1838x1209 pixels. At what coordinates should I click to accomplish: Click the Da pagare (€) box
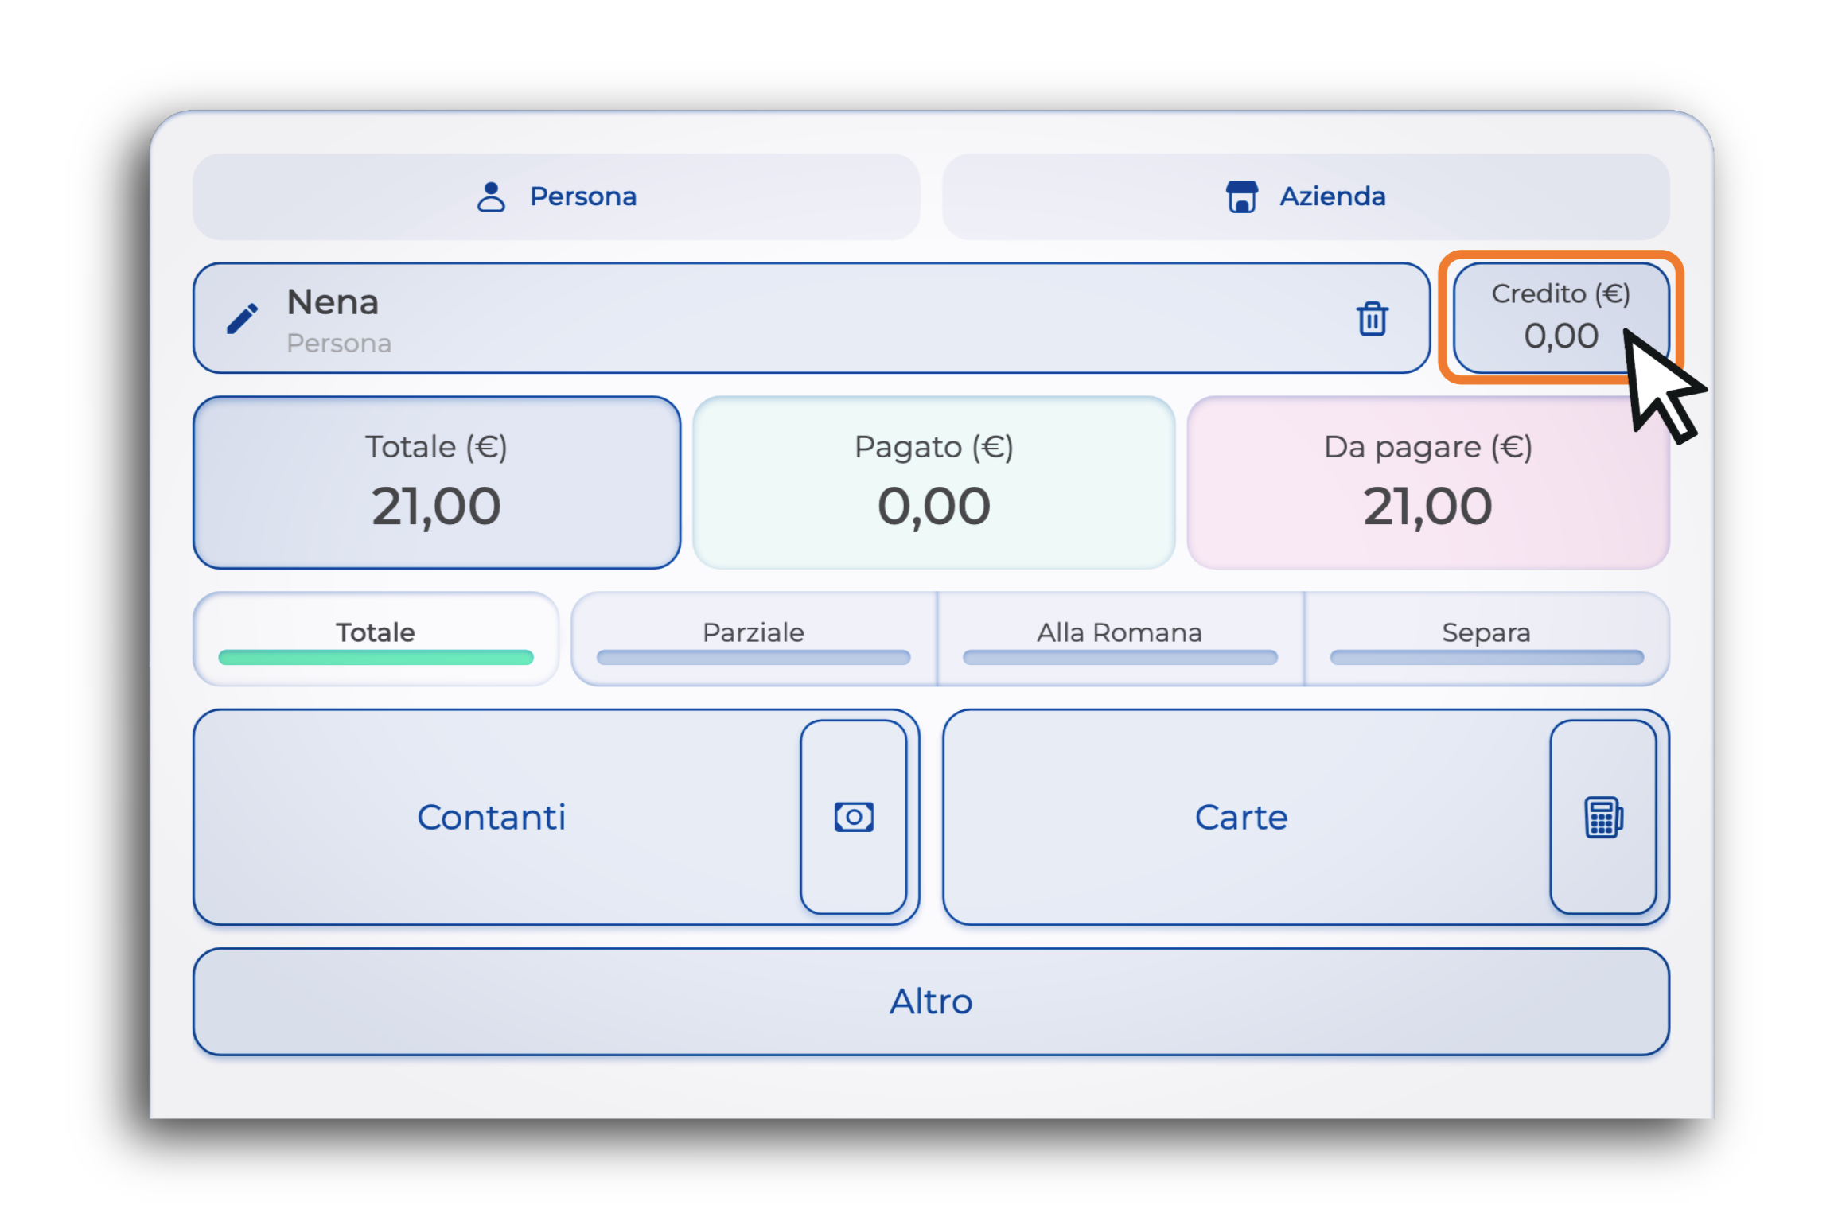coord(1427,482)
